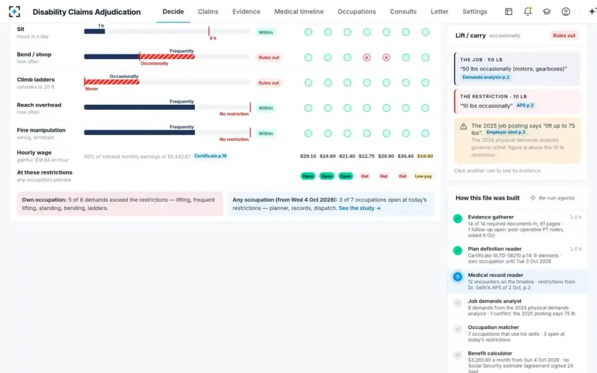Click the Own occupation summary box

(120, 204)
